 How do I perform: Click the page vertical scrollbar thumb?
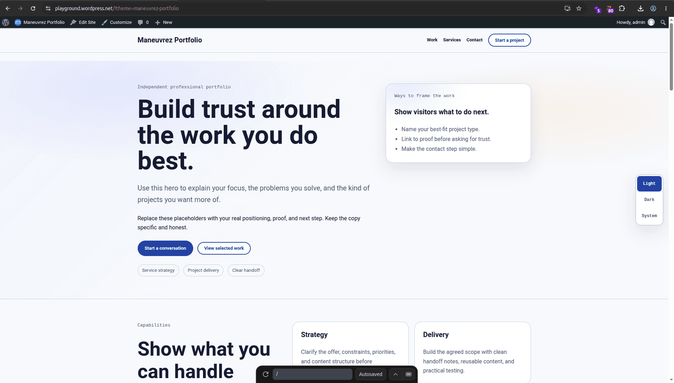pyautogui.click(x=671, y=56)
